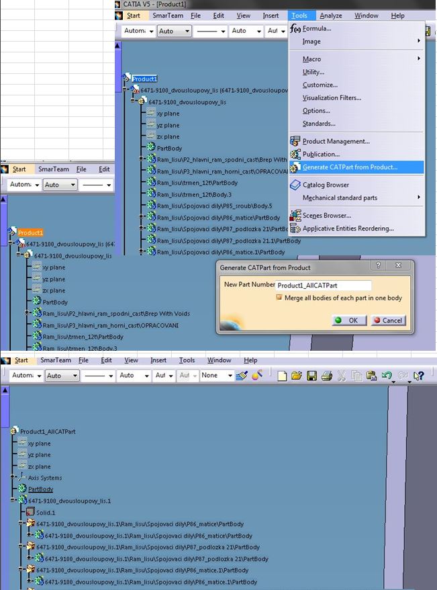Toggle Merge all bodies of each part checkbox
The width and height of the screenshot is (437, 590).
279,298
